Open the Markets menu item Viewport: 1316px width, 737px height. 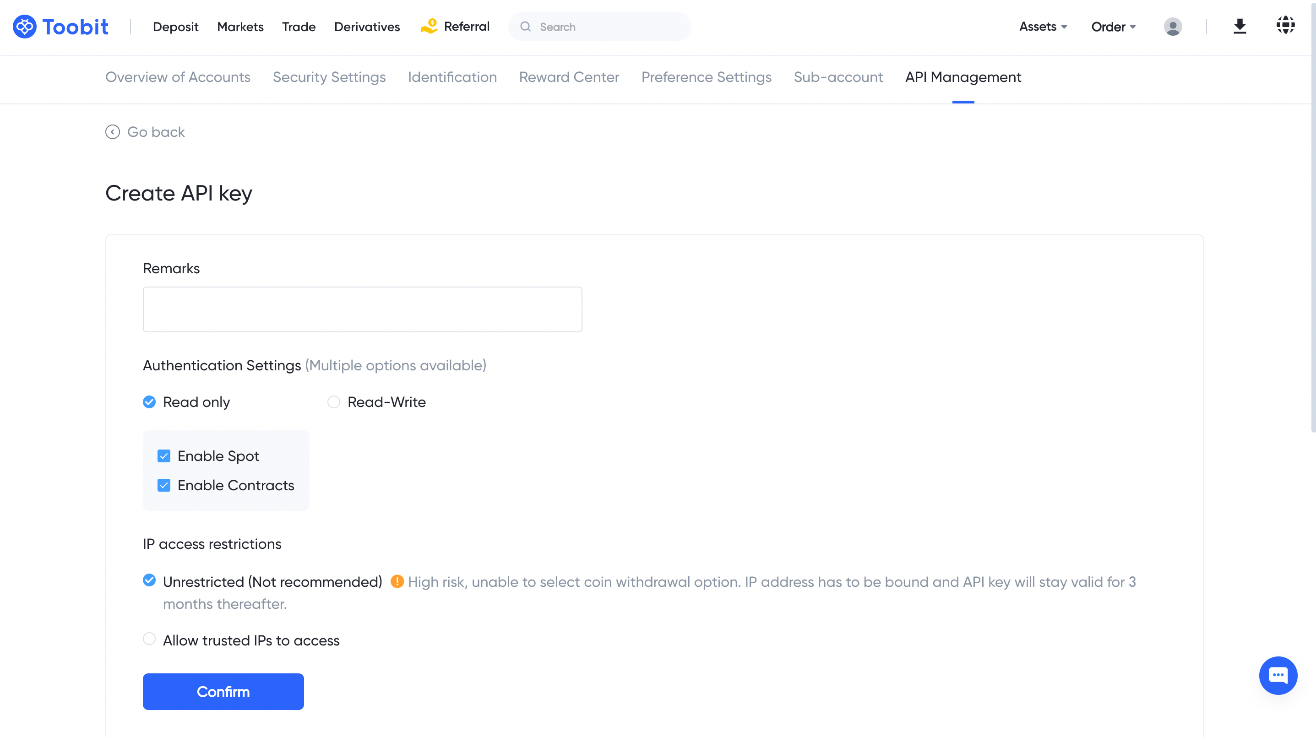(240, 27)
